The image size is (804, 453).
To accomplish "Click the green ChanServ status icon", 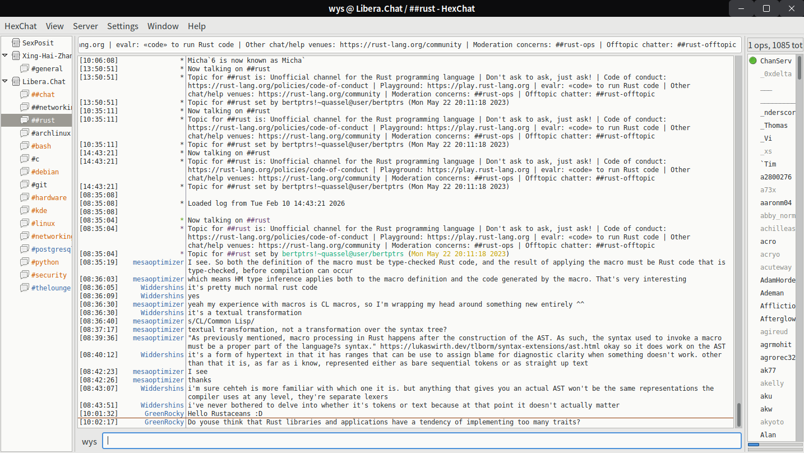I will pos(753,61).
